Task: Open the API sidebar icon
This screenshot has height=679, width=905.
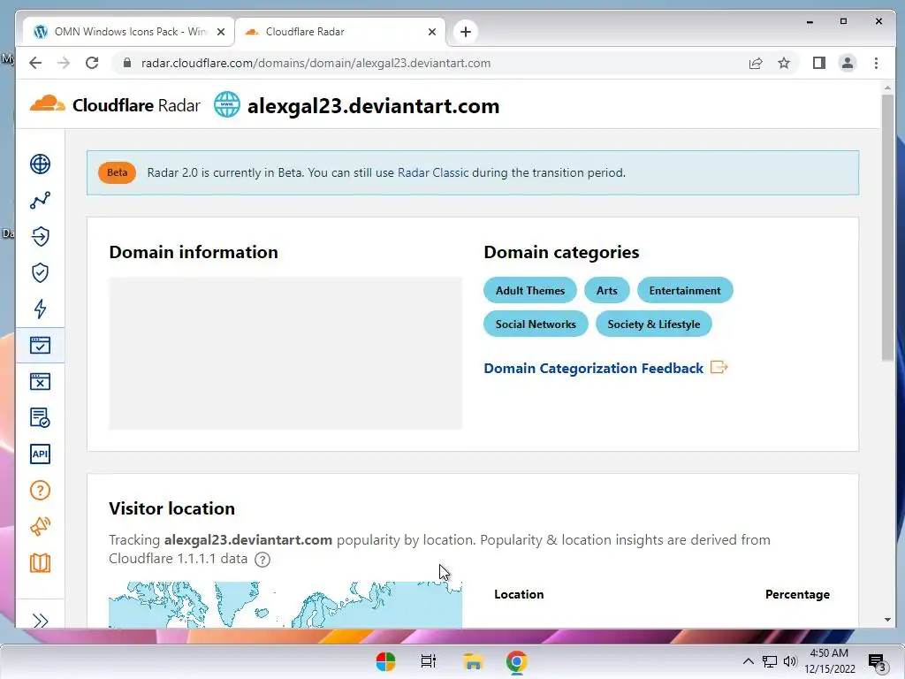Action: (x=40, y=454)
